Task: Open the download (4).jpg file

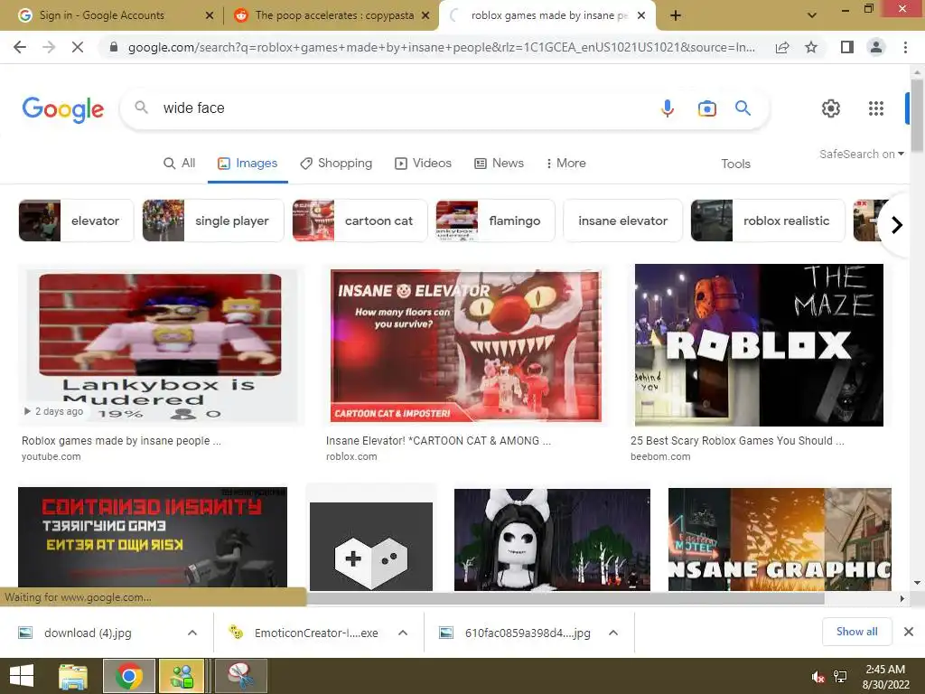Action: [88, 633]
